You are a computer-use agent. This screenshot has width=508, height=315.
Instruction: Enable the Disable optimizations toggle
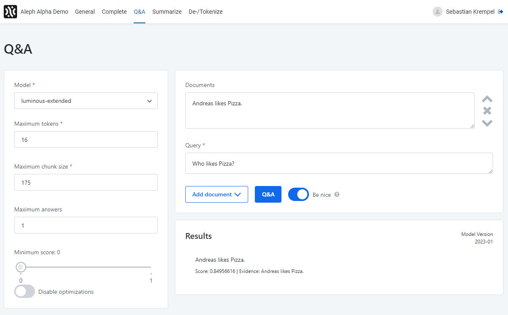tap(25, 291)
